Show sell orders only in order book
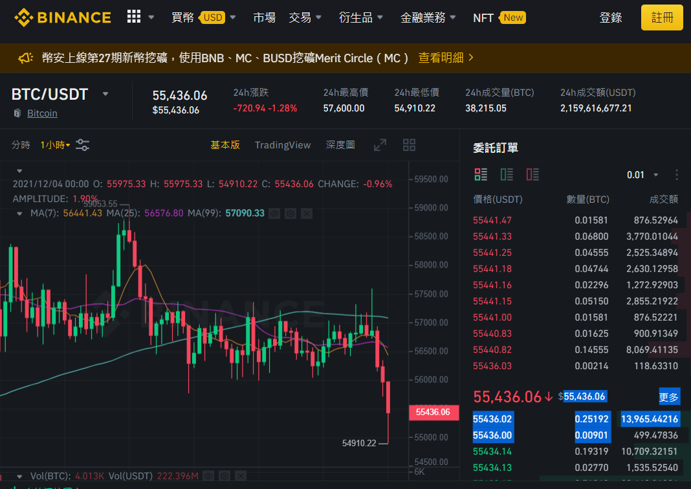The width and height of the screenshot is (691, 489). tap(532, 174)
